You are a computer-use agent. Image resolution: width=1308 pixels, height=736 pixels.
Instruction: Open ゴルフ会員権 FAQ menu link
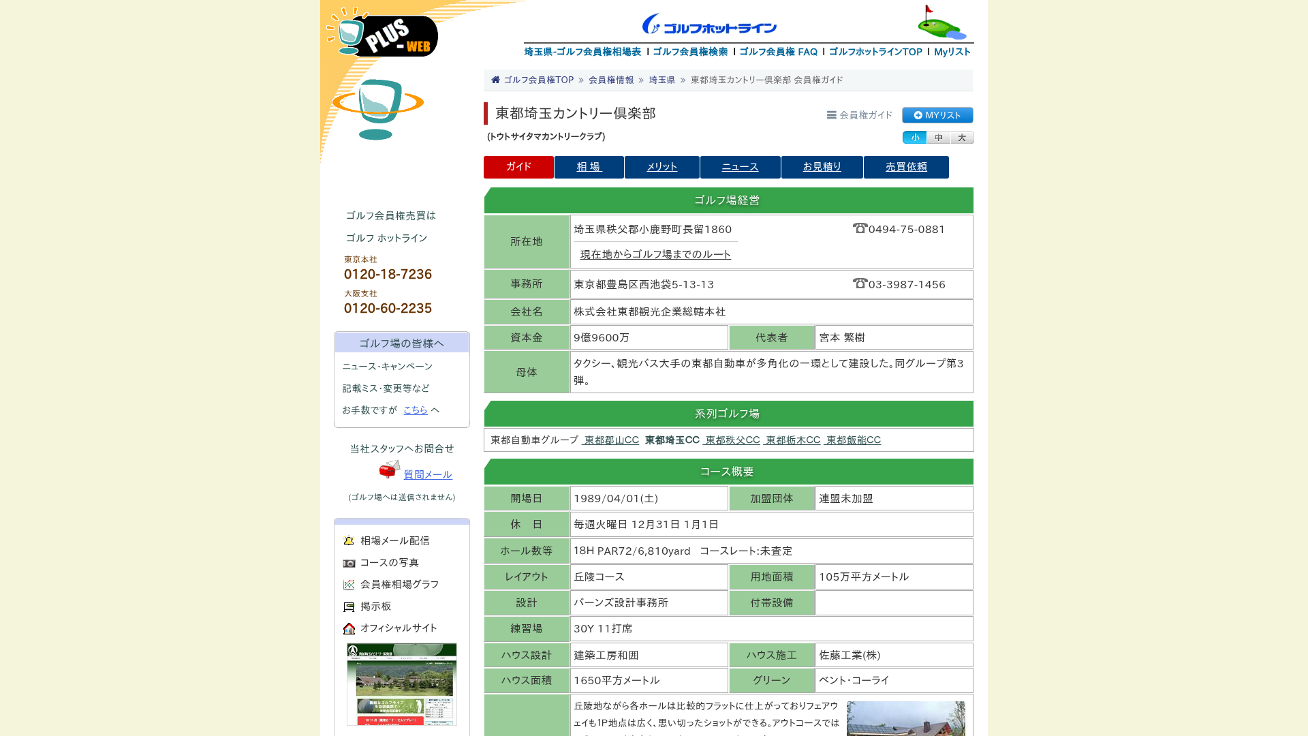tap(778, 52)
